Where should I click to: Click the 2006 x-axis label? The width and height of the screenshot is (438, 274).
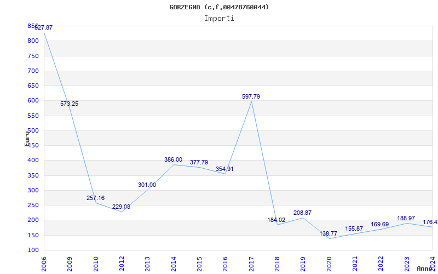(x=44, y=264)
